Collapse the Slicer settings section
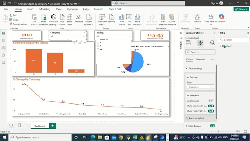The image size is (250, 141). (x=186, y=68)
